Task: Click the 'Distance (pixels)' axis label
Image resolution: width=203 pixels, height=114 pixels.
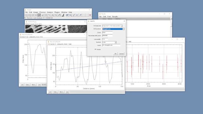Action: pos(89,89)
